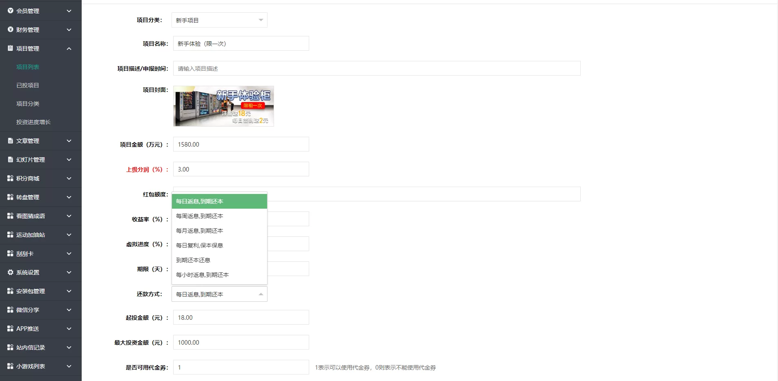Open 项目分类 in the sidebar

click(x=28, y=104)
